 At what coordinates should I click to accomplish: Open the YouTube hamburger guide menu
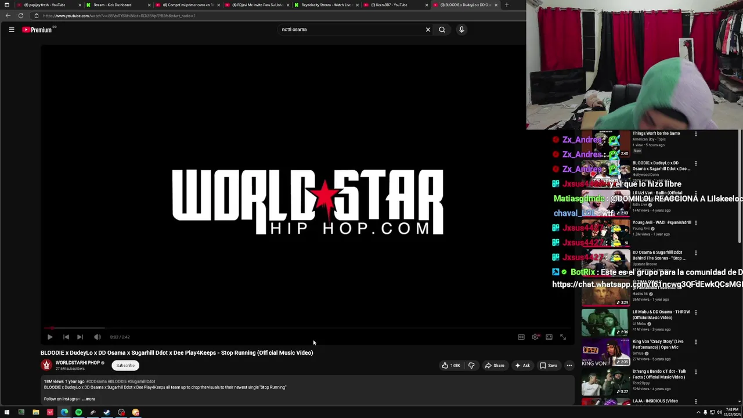(x=11, y=30)
